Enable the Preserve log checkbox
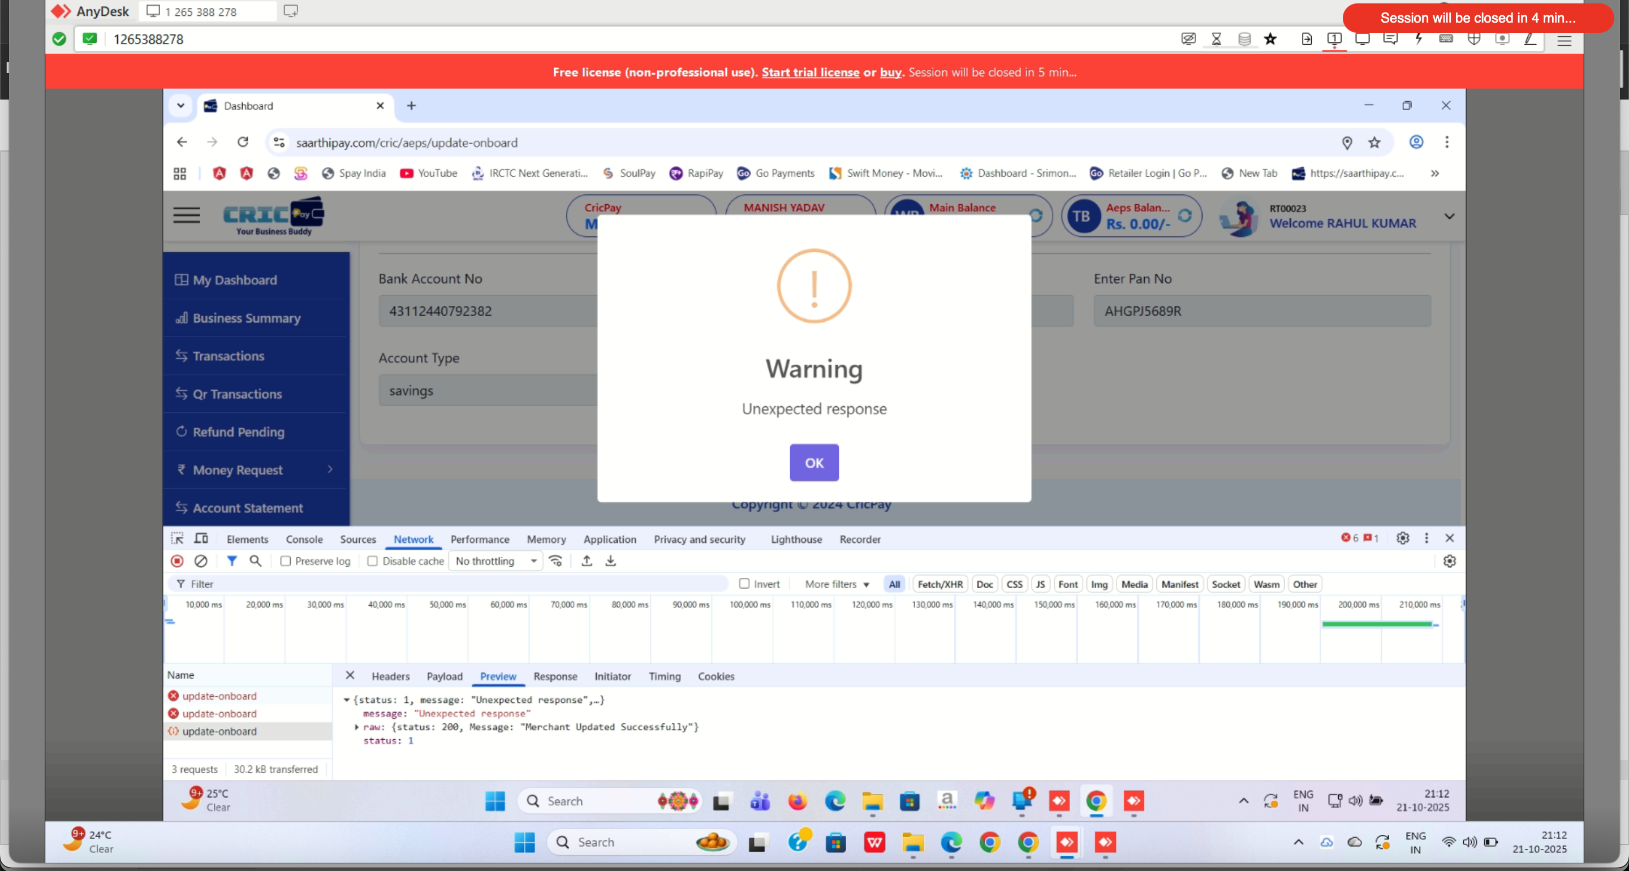This screenshot has height=871, width=1629. click(286, 561)
